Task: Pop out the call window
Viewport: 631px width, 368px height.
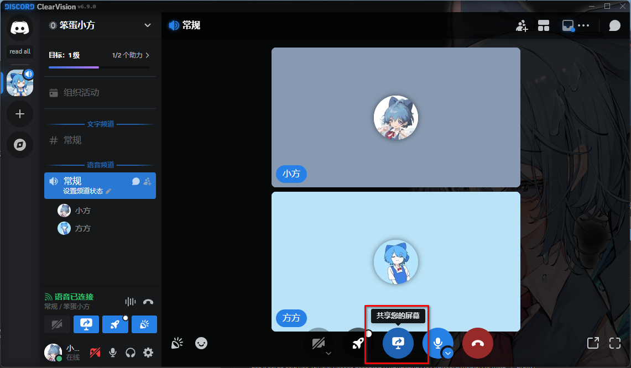Action: tap(593, 343)
